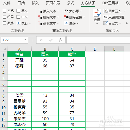Click the 只保留数值 Abc icon

tap(105, 17)
